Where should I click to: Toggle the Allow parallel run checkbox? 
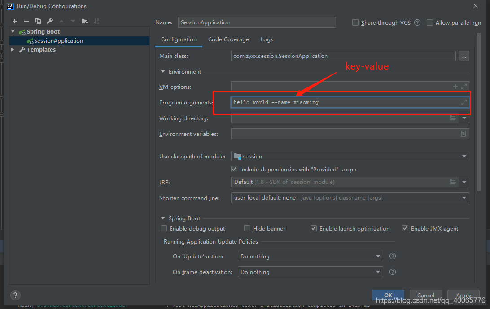pyautogui.click(x=430, y=22)
